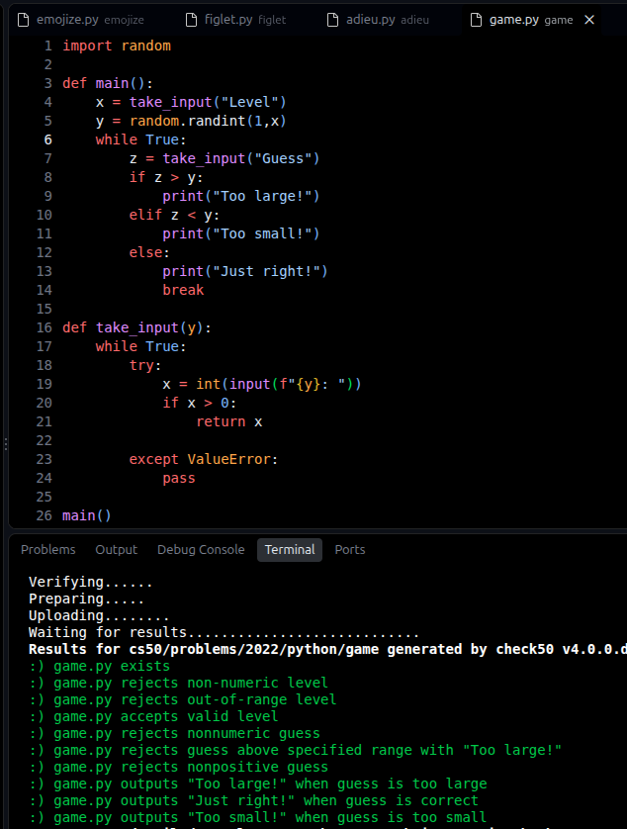627x829 pixels.
Task: Click on 'def main():' definition
Action: click(108, 83)
